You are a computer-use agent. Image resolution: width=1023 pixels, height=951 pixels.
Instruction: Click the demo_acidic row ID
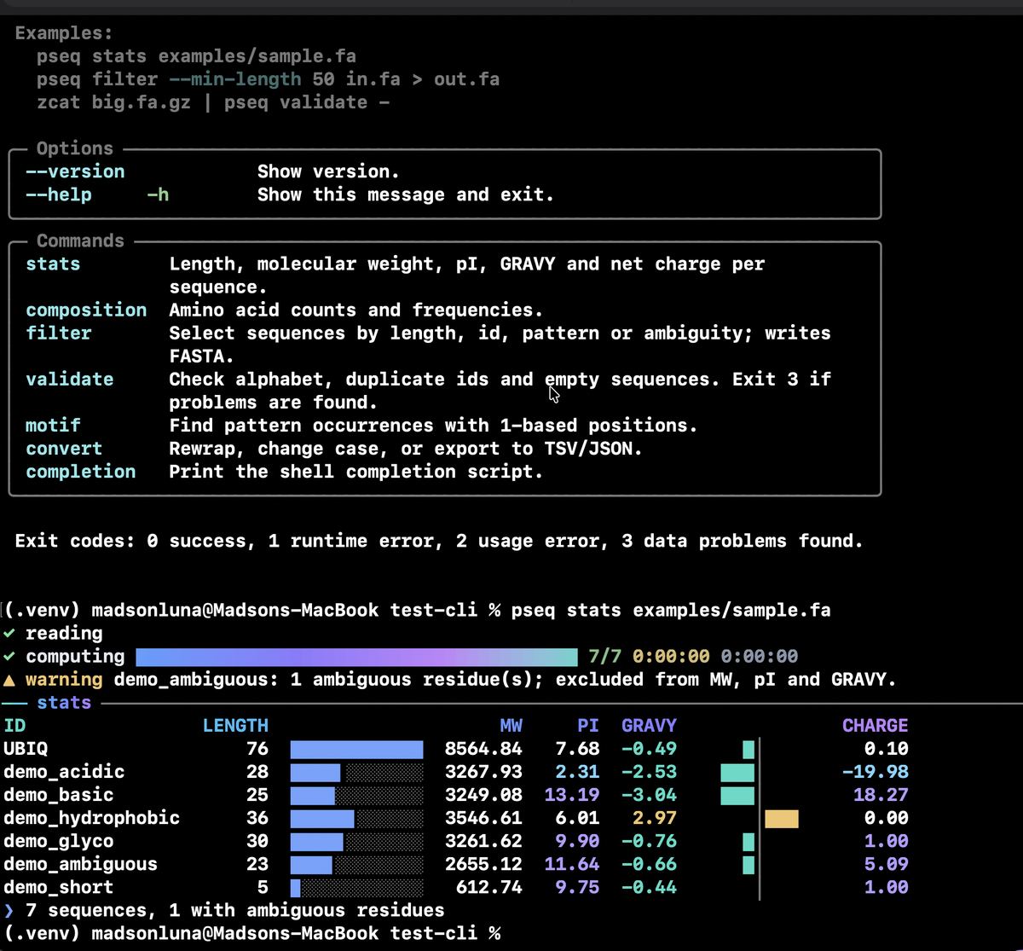click(64, 772)
